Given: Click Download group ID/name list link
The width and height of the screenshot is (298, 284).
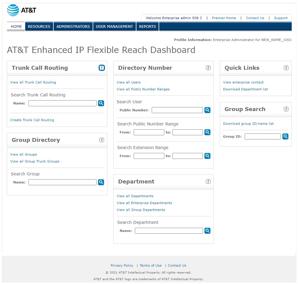Looking at the screenshot, I should click(x=248, y=124).
